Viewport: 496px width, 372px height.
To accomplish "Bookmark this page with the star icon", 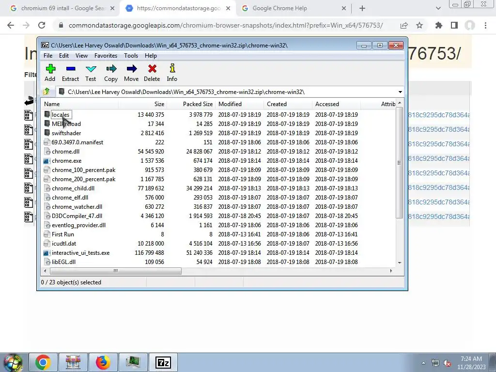I will [x=419, y=25].
